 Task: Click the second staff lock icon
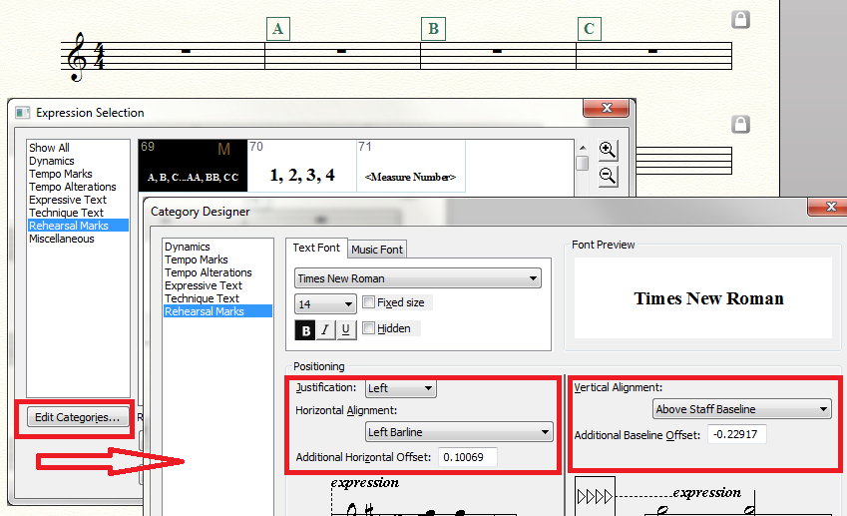pos(740,125)
